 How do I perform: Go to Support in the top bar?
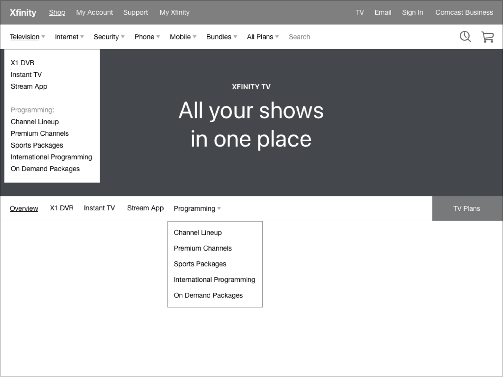click(x=136, y=12)
